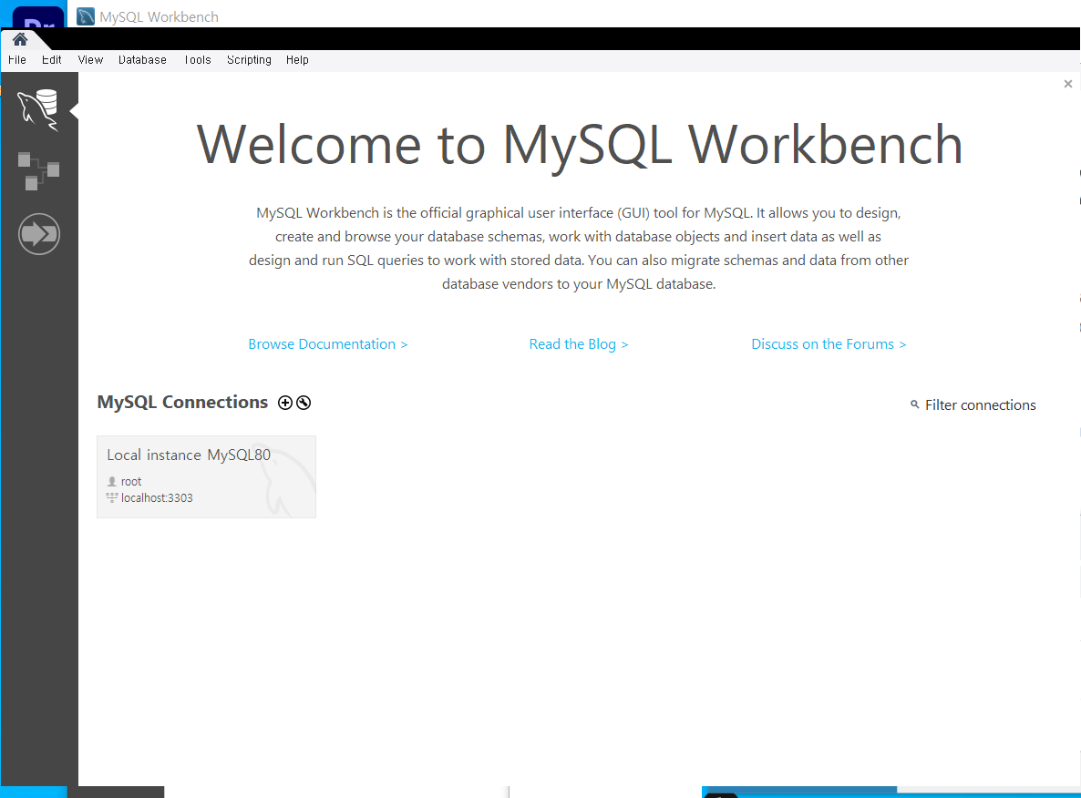The height and width of the screenshot is (798, 1081).
Task: Select the Migration wizard arrow sidebar icon
Action: point(38,234)
